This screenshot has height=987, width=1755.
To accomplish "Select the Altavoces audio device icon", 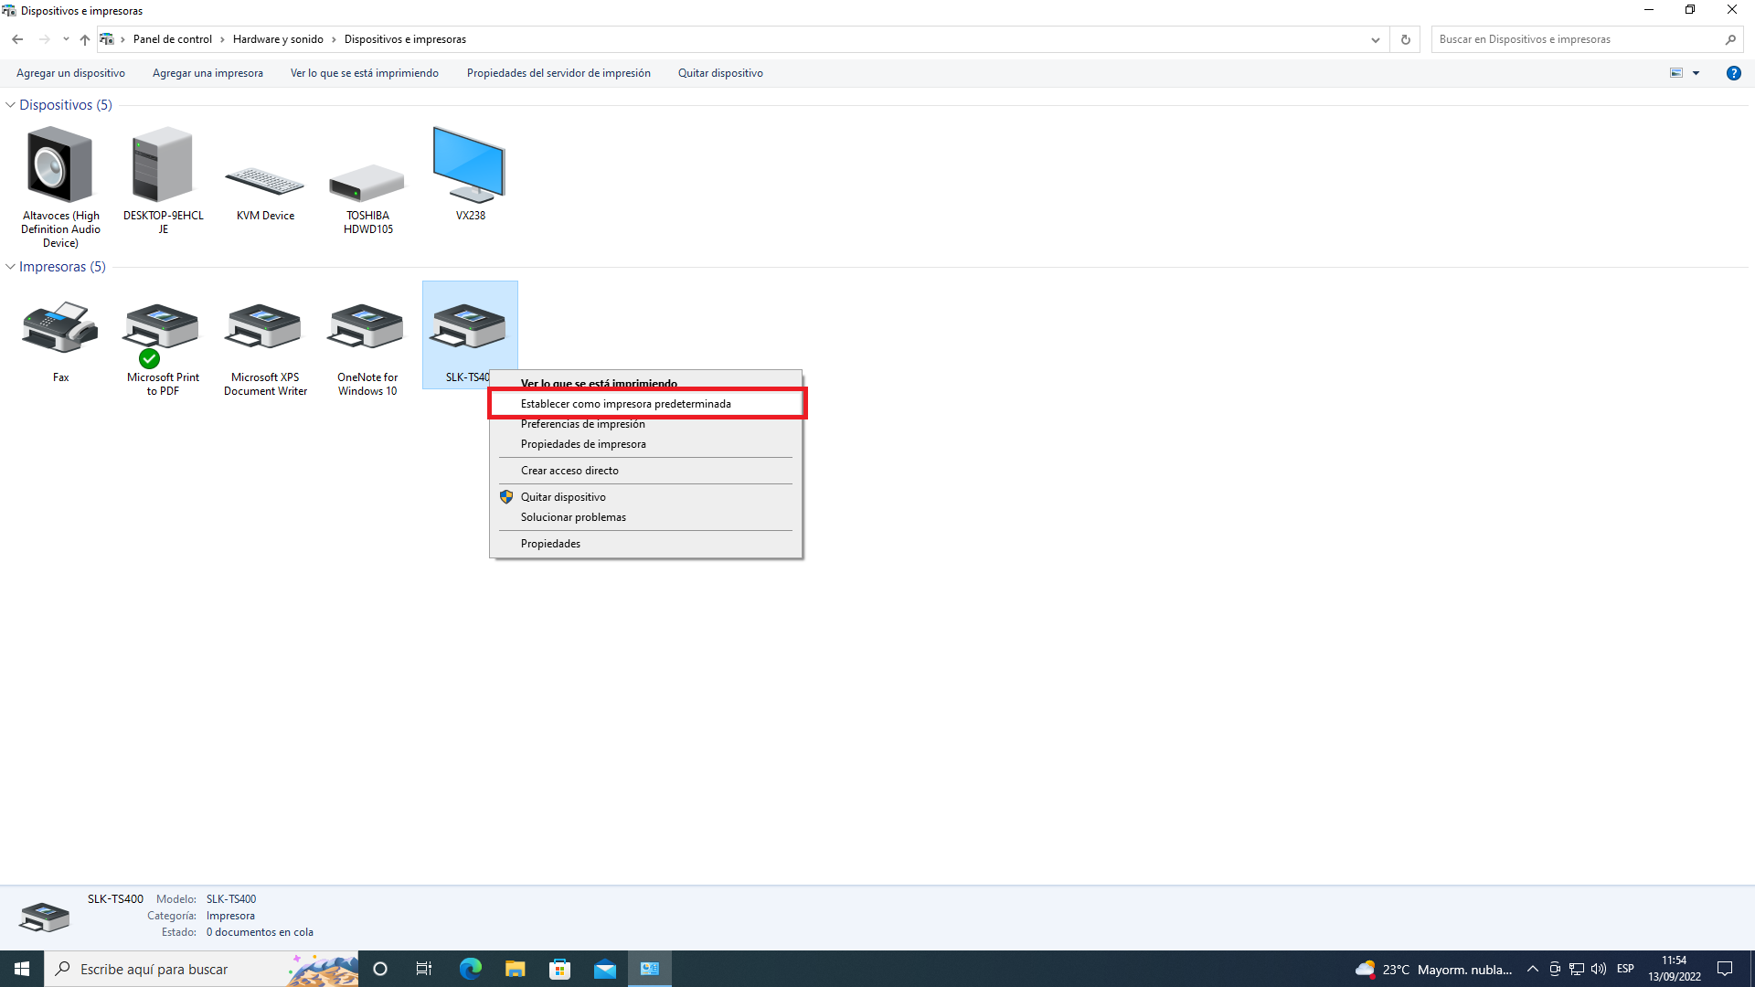I will [60, 166].
